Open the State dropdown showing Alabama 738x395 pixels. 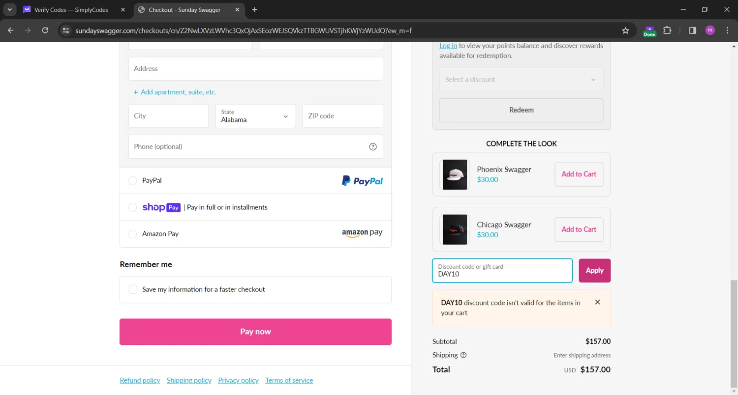point(255,116)
